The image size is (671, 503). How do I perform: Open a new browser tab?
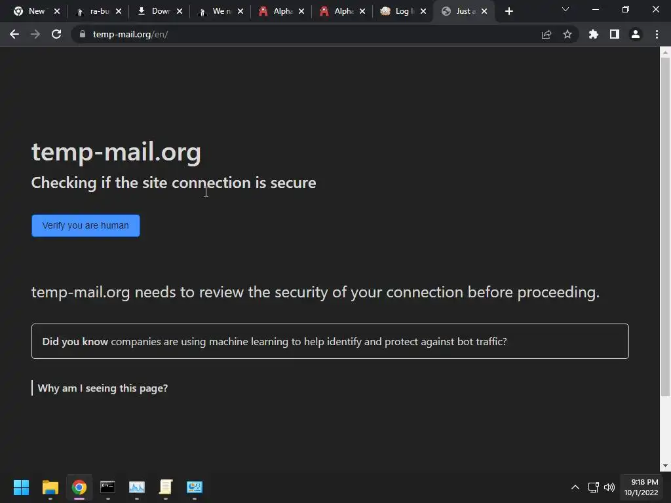coord(508,11)
